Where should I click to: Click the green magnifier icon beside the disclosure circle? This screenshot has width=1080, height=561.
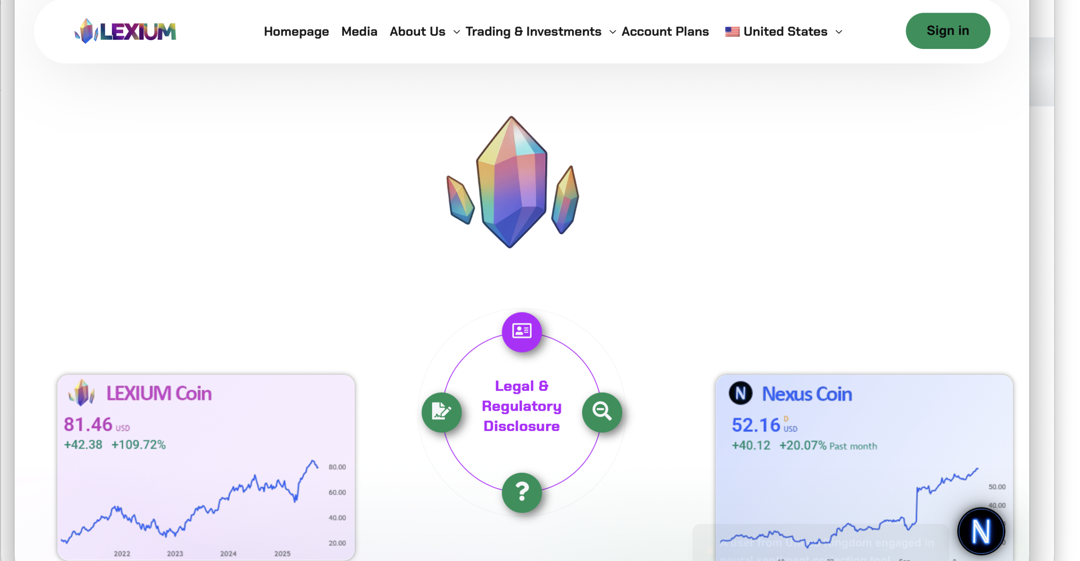click(x=602, y=412)
